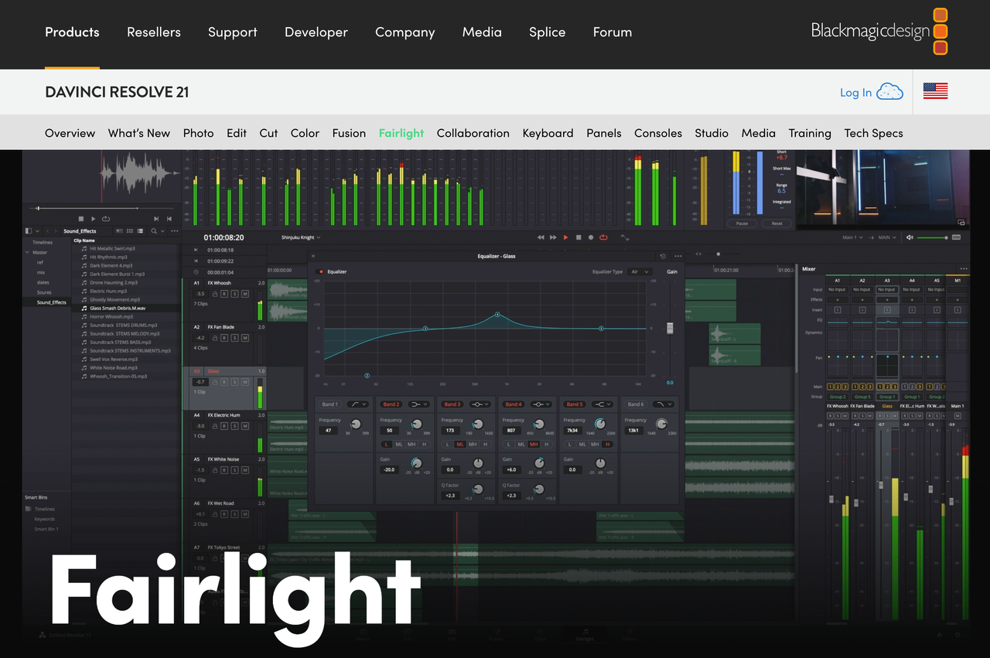Open the Band 1 filter shape dropdown
This screenshot has height=658, width=990.
click(357, 404)
